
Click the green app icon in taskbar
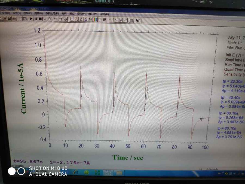(97, 173)
